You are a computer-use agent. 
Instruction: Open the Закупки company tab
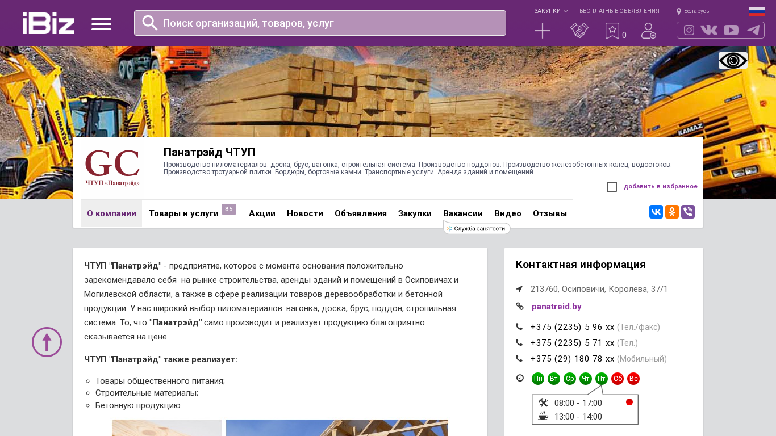point(415,213)
